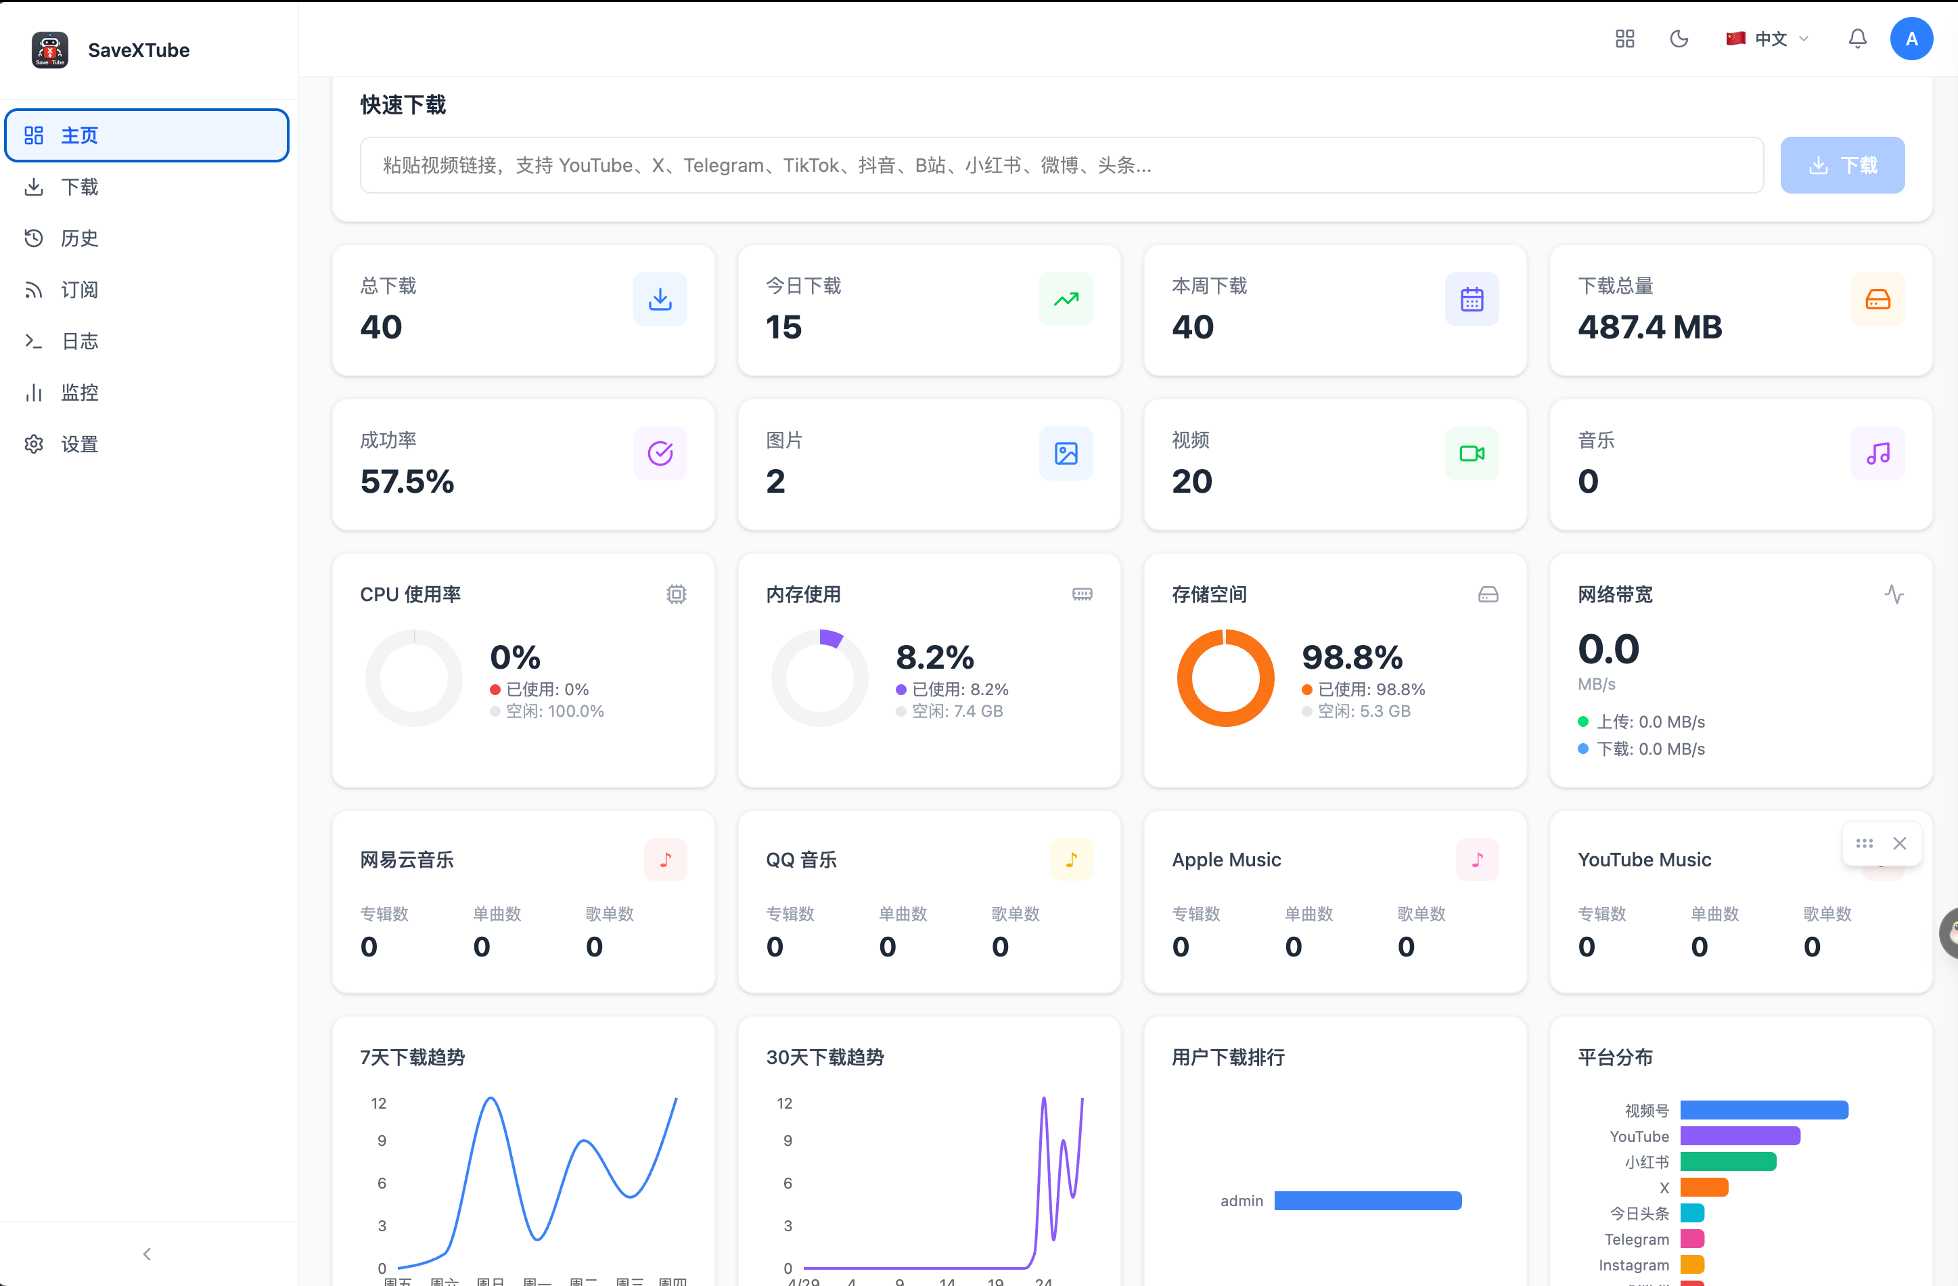Click the 存储空间 drive icon
The width and height of the screenshot is (1958, 1286).
(1488, 594)
